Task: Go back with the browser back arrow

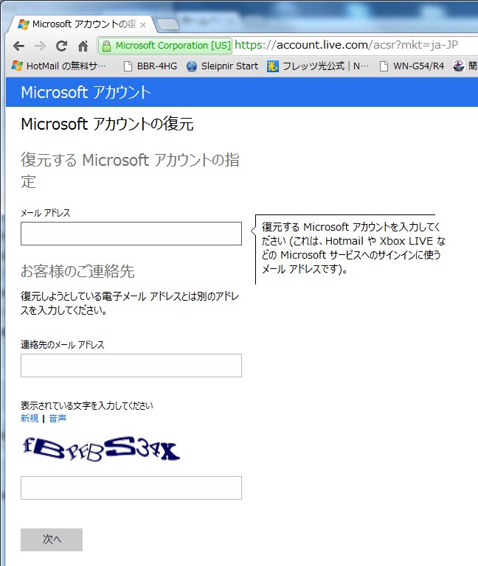Action: [18, 46]
